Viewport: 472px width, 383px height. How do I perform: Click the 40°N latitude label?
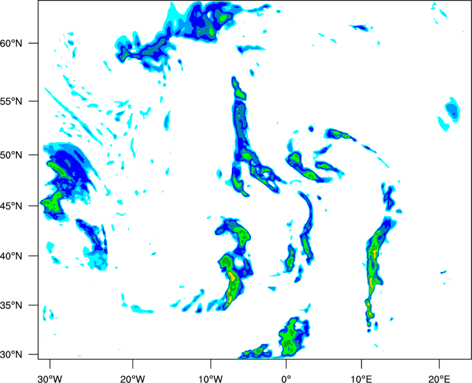[x=11, y=256]
